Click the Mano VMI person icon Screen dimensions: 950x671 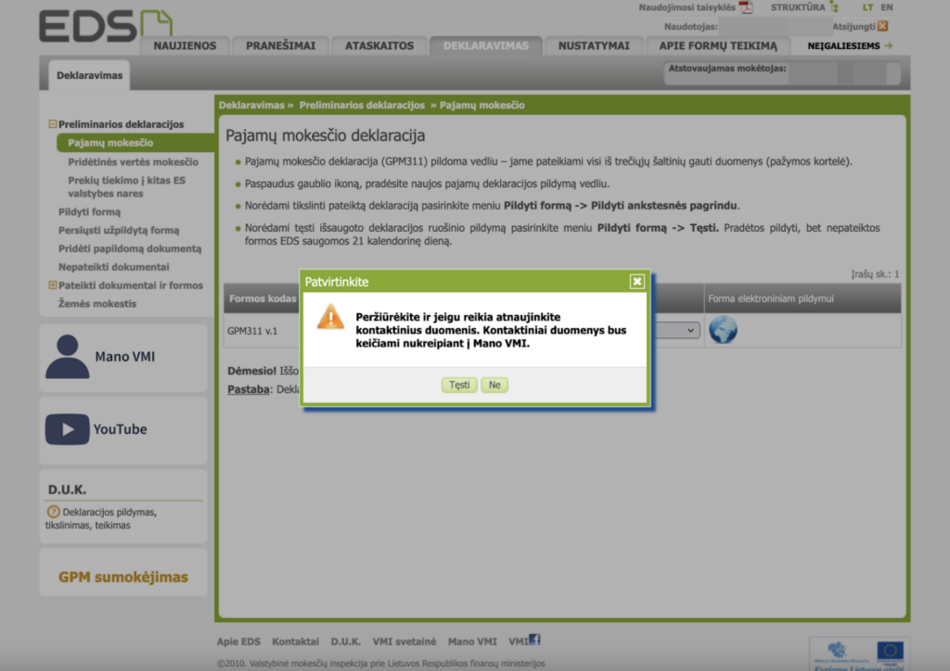(67, 357)
